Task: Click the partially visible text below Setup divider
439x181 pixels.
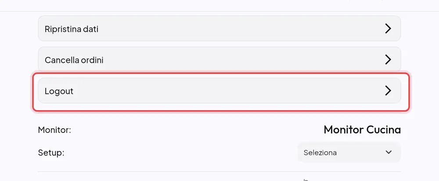Action: 306,180
